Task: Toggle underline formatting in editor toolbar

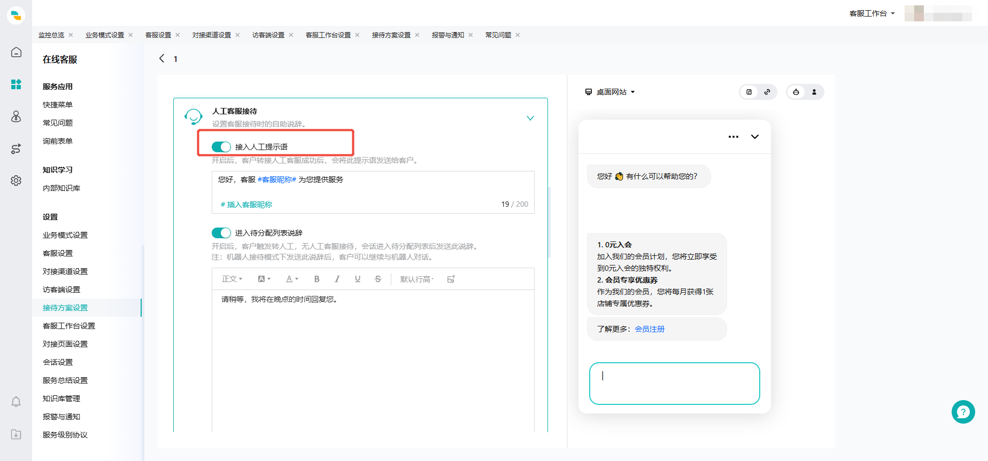Action: 358,279
